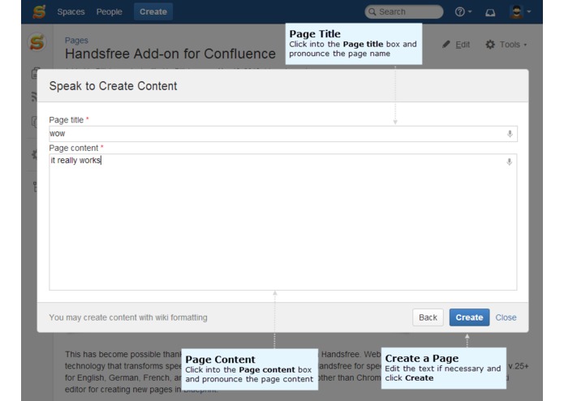Click 'You may create content with wiki formatting' hint
Viewport: 564px width, 401px height.
(128, 317)
